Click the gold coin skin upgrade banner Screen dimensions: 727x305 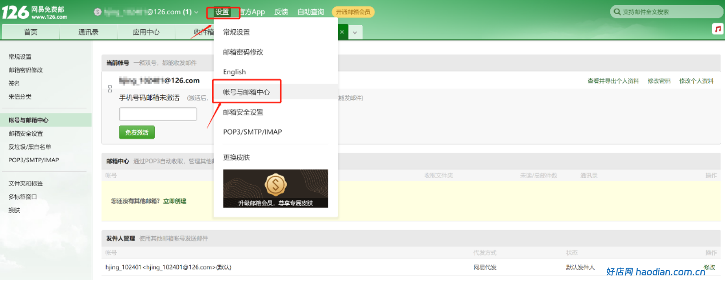pyautogui.click(x=275, y=188)
